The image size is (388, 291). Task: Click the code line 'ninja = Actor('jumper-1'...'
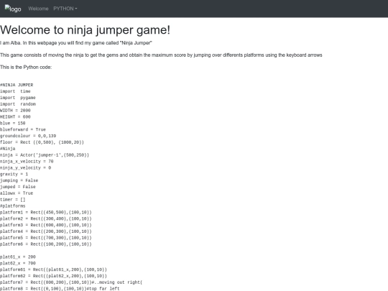click(x=45, y=155)
